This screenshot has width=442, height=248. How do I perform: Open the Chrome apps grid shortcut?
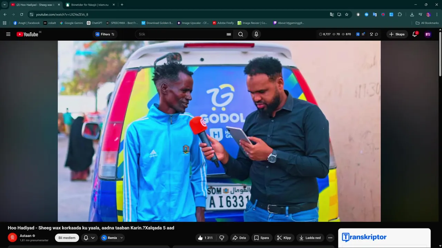(x=4, y=23)
